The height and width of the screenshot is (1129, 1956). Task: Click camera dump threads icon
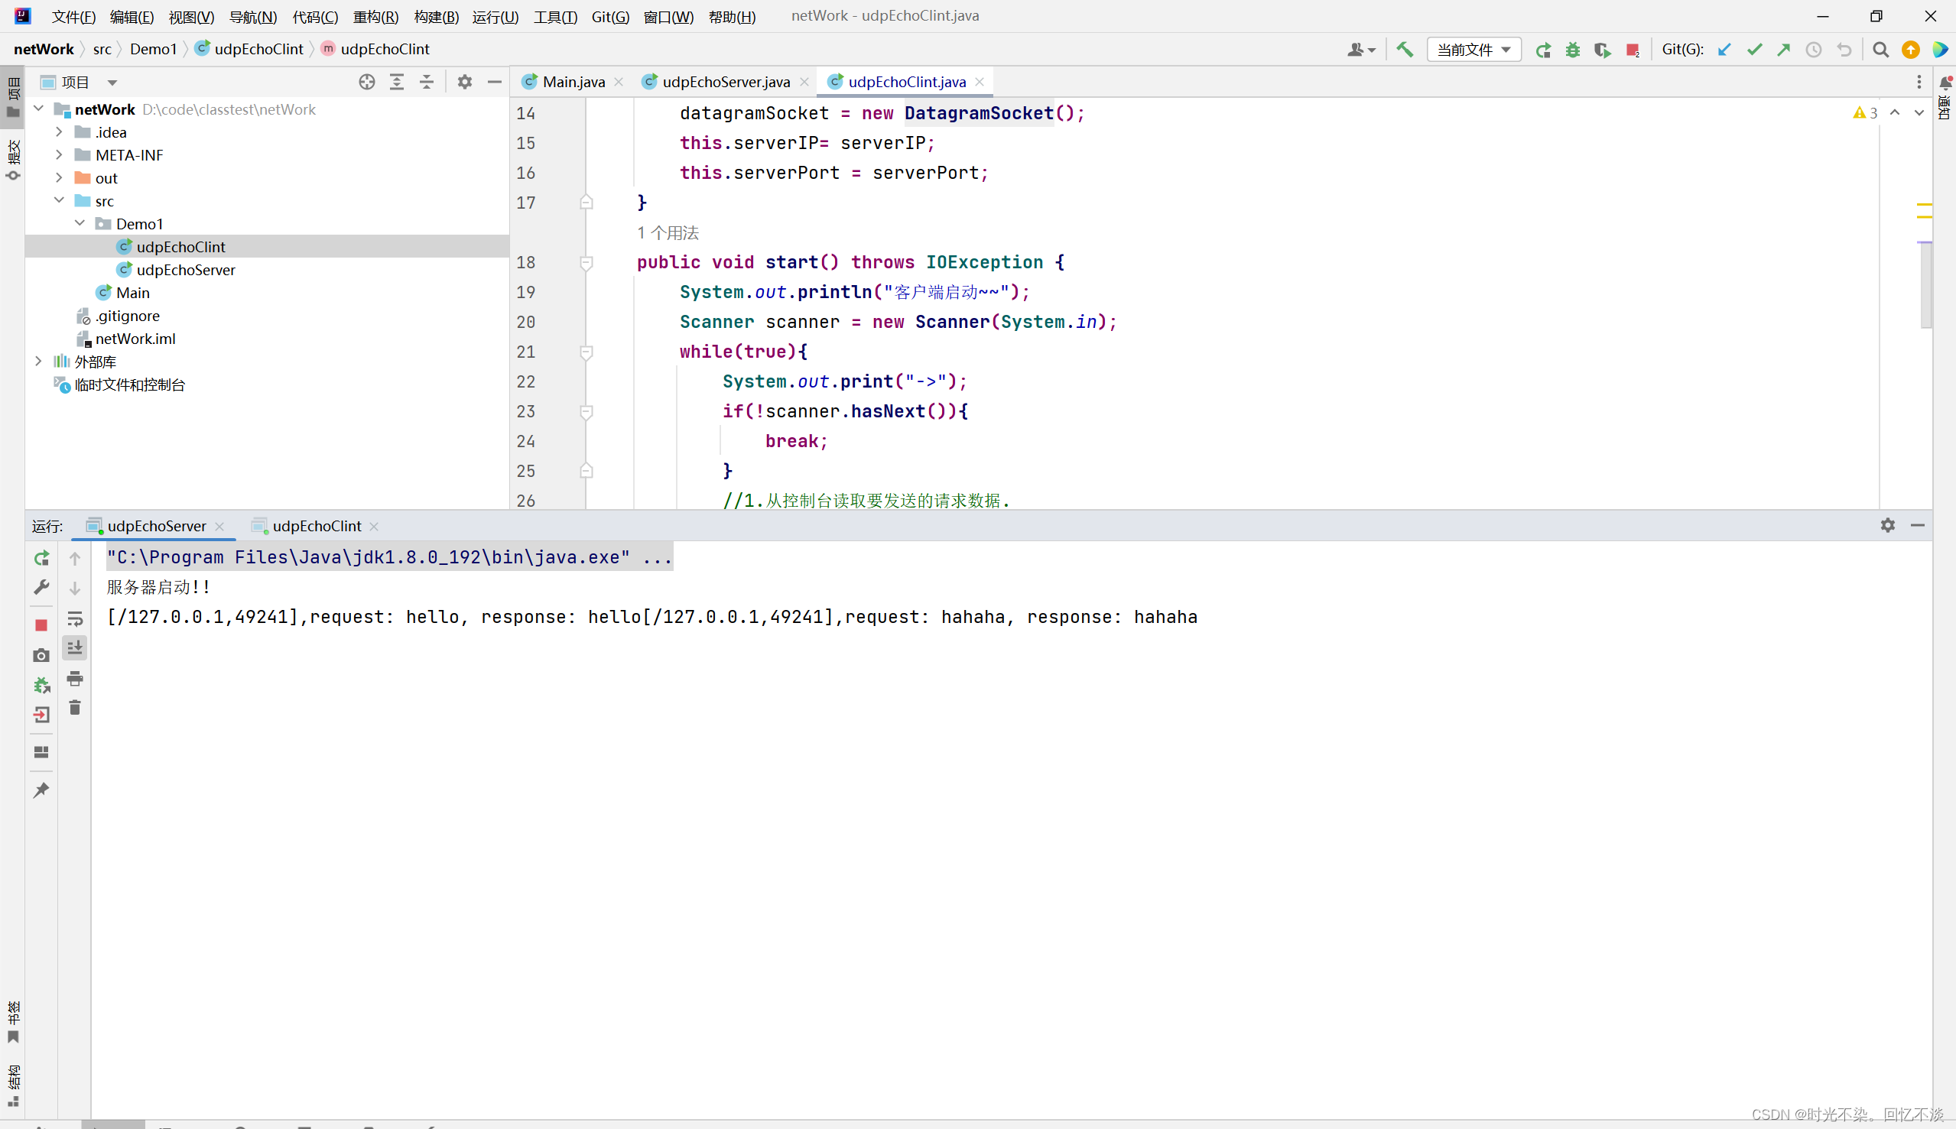[x=41, y=655]
